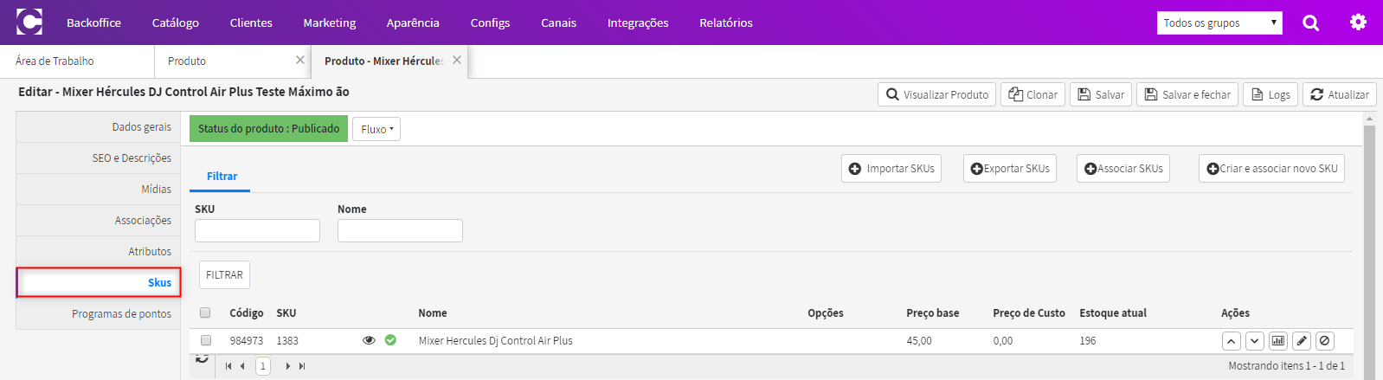Refresh the SKU grid using the reload icon
Viewport: 1383px width, 380px height.
pyautogui.click(x=202, y=357)
